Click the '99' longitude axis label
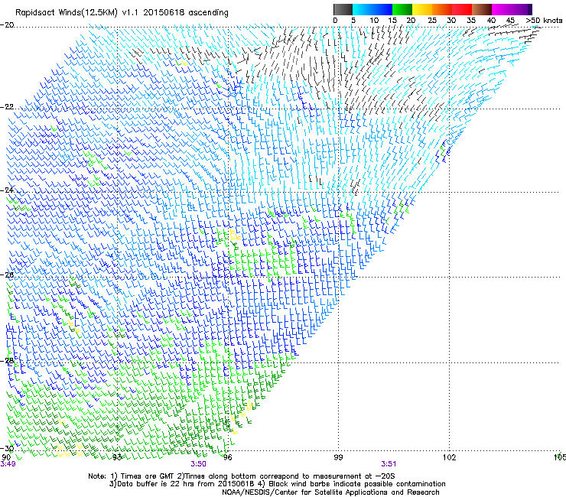Viewport: 566px width, 497px height. click(338, 457)
